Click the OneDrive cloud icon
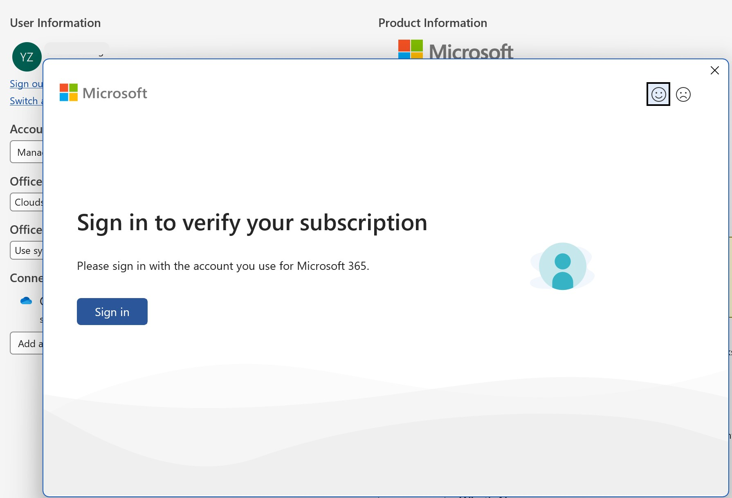The width and height of the screenshot is (732, 498). (x=26, y=301)
